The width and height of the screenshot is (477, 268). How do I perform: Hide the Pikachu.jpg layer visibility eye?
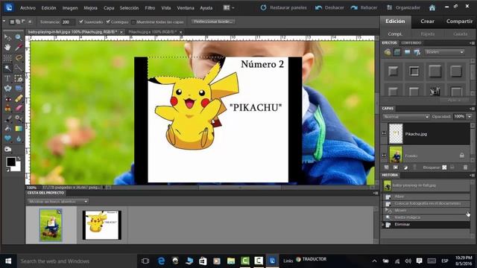tap(385, 134)
